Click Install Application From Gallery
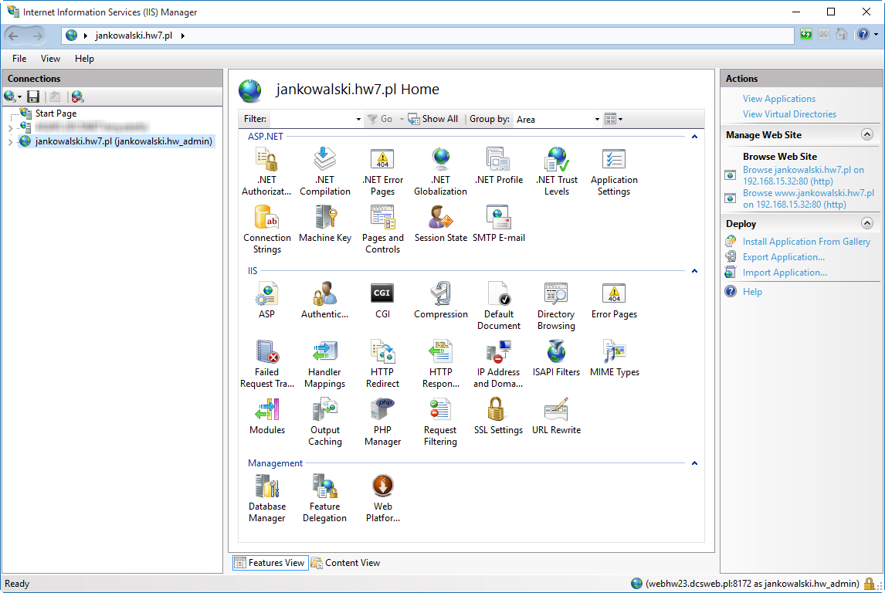 point(806,242)
